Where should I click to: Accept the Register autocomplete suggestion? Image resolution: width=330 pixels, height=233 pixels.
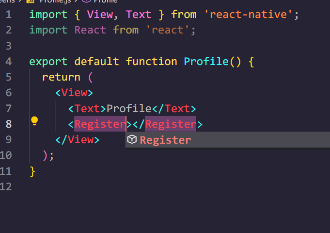coord(165,140)
